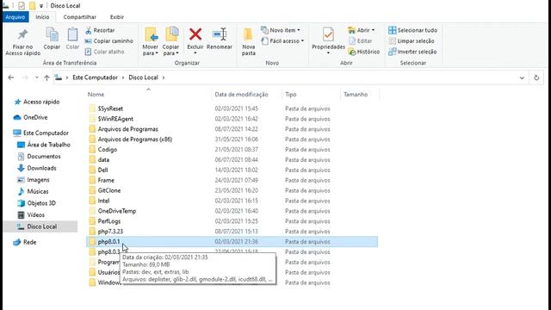This screenshot has width=551, height=310.
Task: Click Histórico in ribbon
Action: (x=363, y=52)
